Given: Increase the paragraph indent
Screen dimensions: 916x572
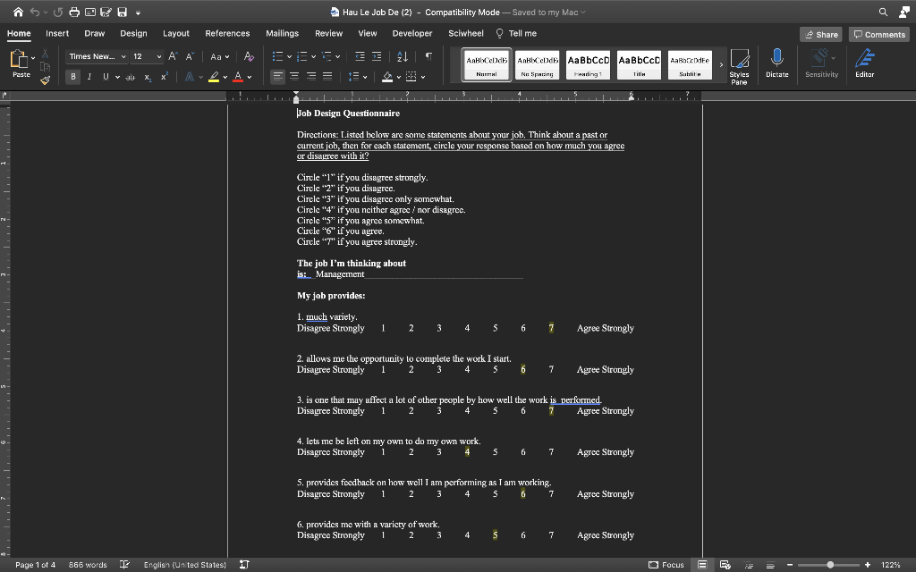Looking at the screenshot, I should click(x=377, y=56).
